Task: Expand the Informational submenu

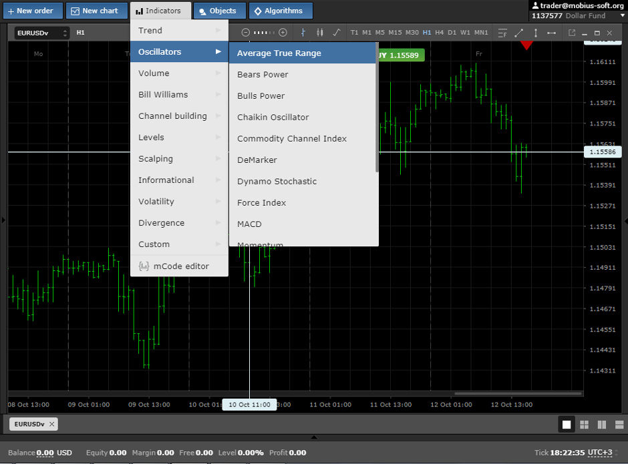Action: point(179,180)
